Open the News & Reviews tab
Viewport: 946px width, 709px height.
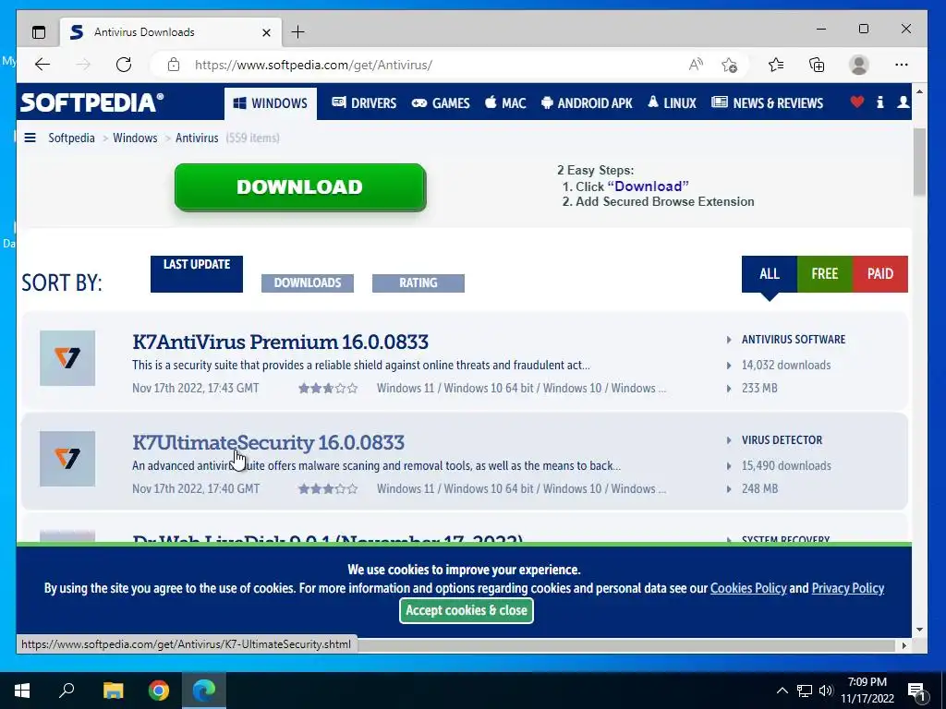(767, 103)
